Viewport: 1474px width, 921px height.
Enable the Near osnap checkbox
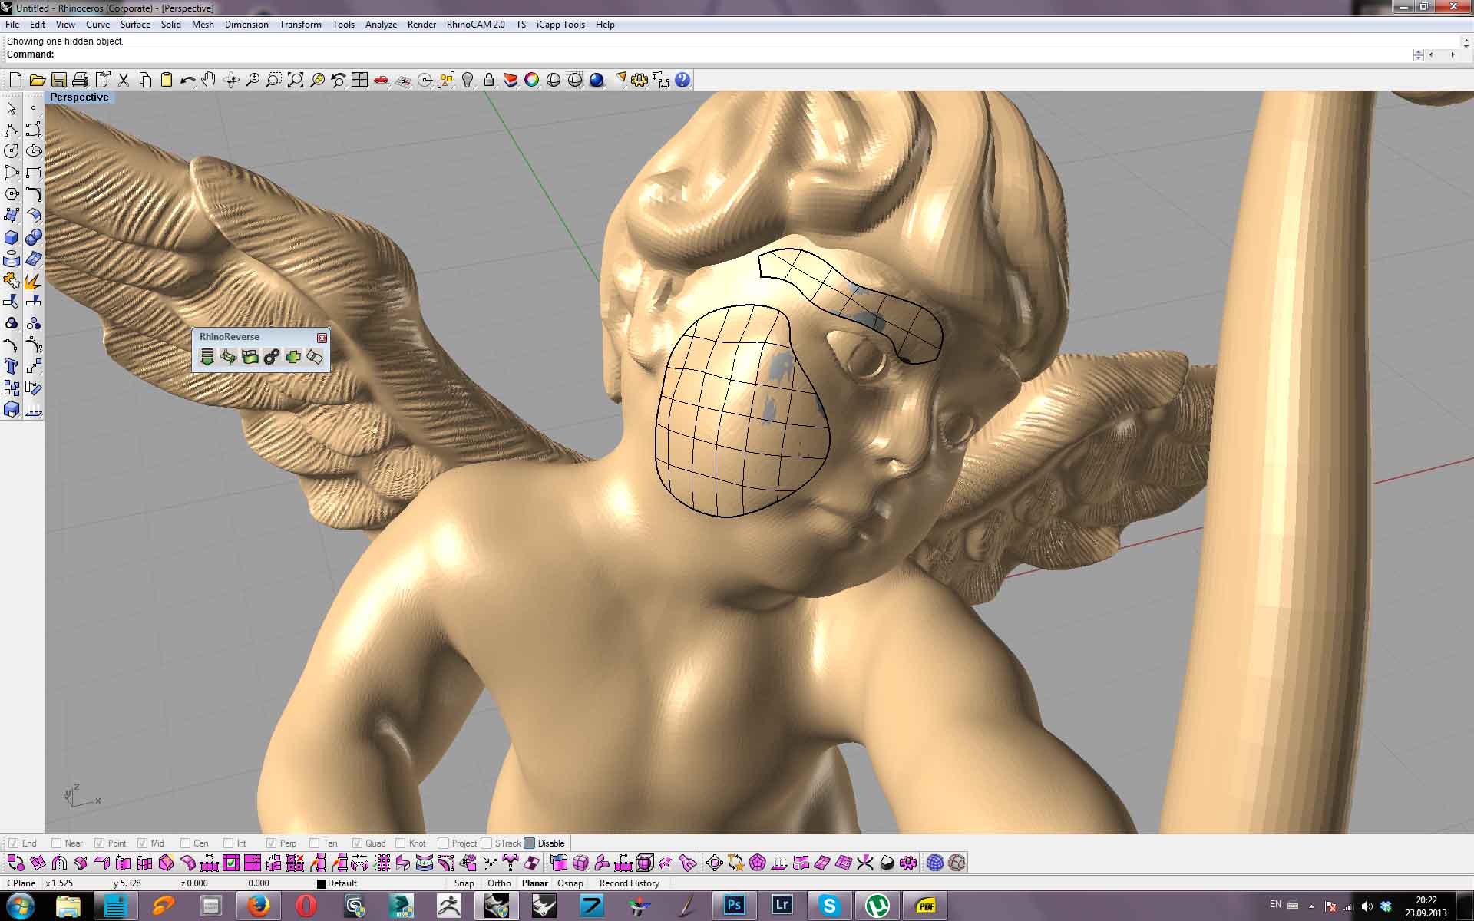[56, 843]
